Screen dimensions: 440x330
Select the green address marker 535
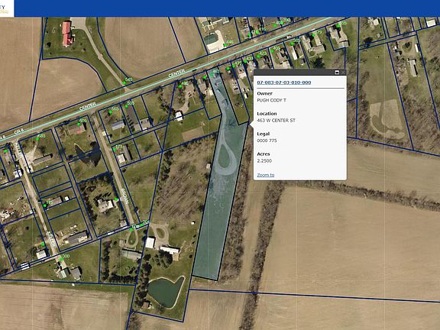coord(125,106)
